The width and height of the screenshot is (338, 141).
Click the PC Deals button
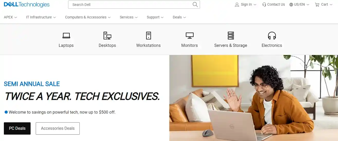[17, 128]
